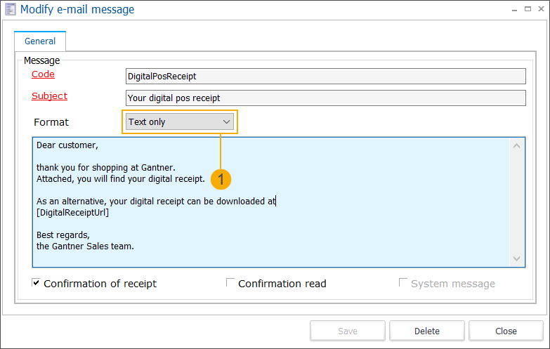Image resolution: width=550 pixels, height=349 pixels.
Task: Click the text "Dear customer,"
Action: pos(67,145)
